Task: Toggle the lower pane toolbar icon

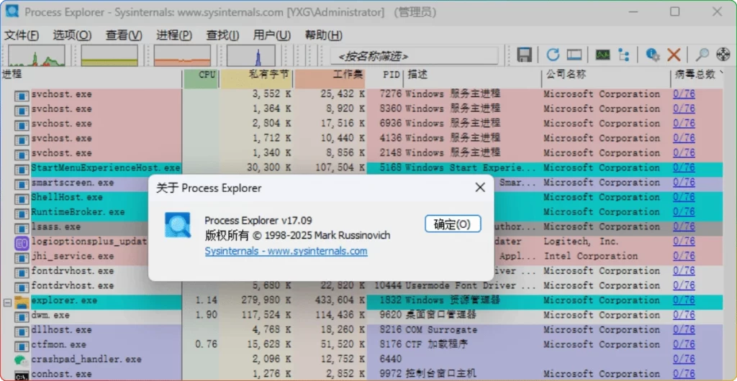Action: (x=574, y=55)
